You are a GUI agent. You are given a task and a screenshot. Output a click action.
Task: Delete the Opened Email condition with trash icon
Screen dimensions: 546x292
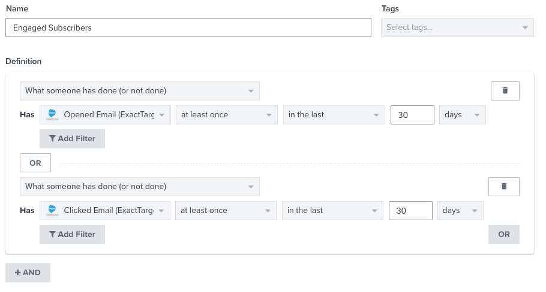click(505, 91)
